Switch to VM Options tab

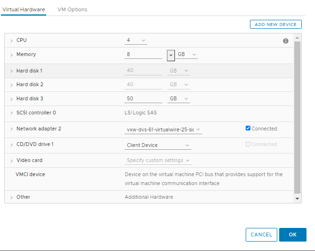pyautogui.click(x=72, y=9)
